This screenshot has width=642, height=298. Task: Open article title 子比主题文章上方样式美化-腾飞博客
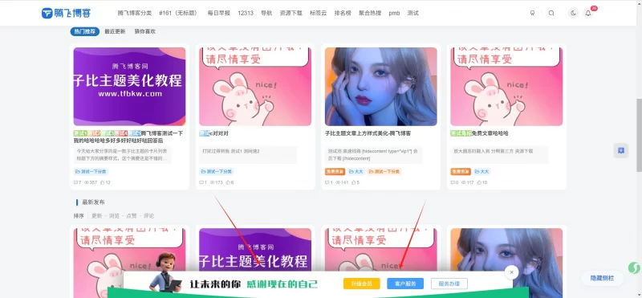[368, 133]
